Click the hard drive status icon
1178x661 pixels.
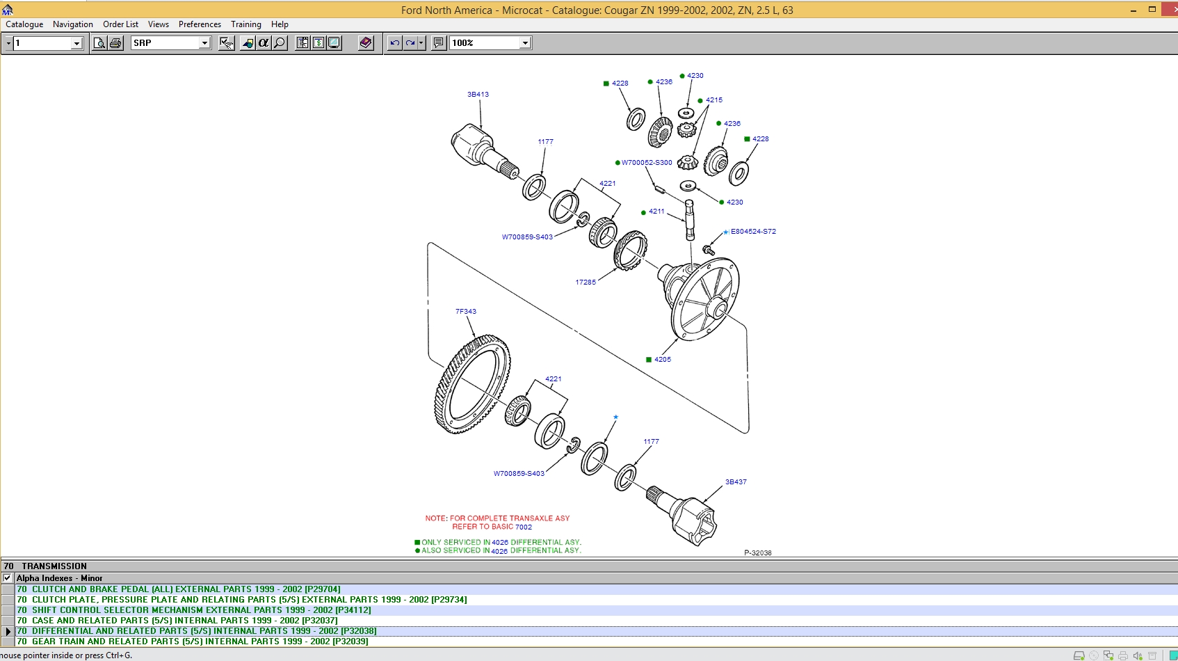pos(1079,655)
